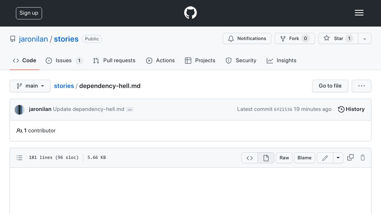Click the 181 lines (96 sloc) text
Viewport: 381px width, 214px height.
(x=54, y=157)
